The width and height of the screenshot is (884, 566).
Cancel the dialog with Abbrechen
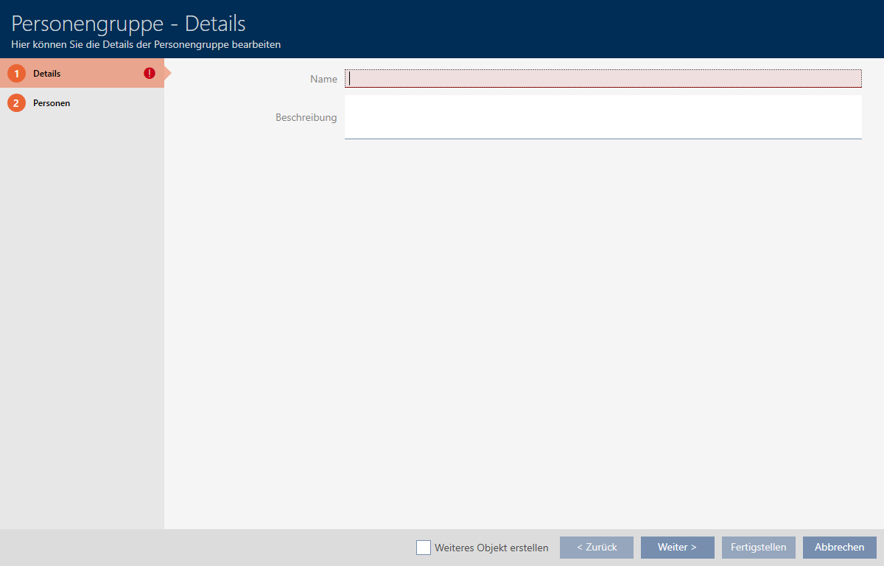pos(839,548)
